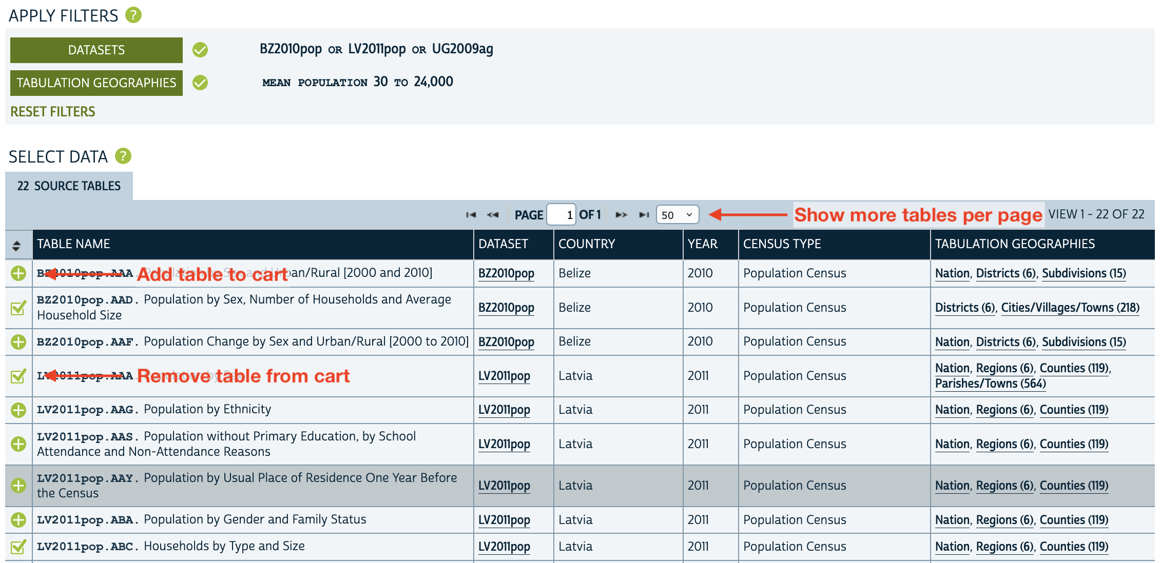Open Cities/Villages/Towns (218) geography link

tap(1070, 308)
